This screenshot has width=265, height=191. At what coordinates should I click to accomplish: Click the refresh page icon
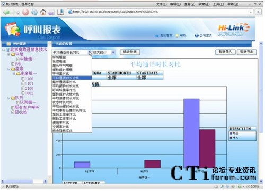click(x=34, y=12)
